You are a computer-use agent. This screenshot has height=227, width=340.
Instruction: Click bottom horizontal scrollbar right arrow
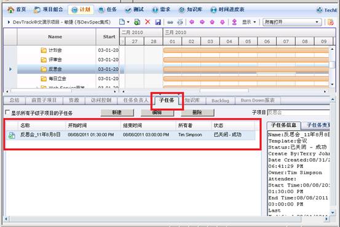(326, 219)
